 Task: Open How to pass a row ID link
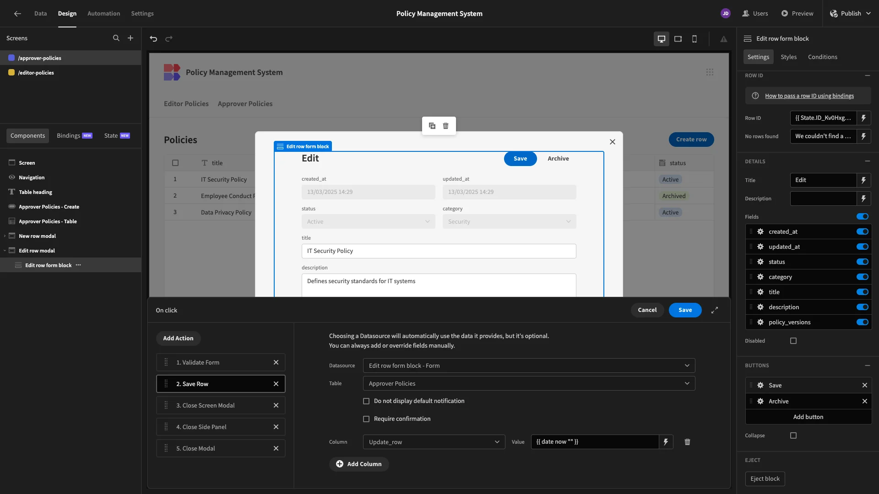click(809, 96)
